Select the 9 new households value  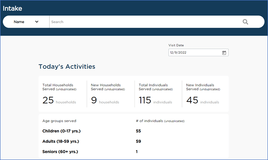tap(94, 100)
